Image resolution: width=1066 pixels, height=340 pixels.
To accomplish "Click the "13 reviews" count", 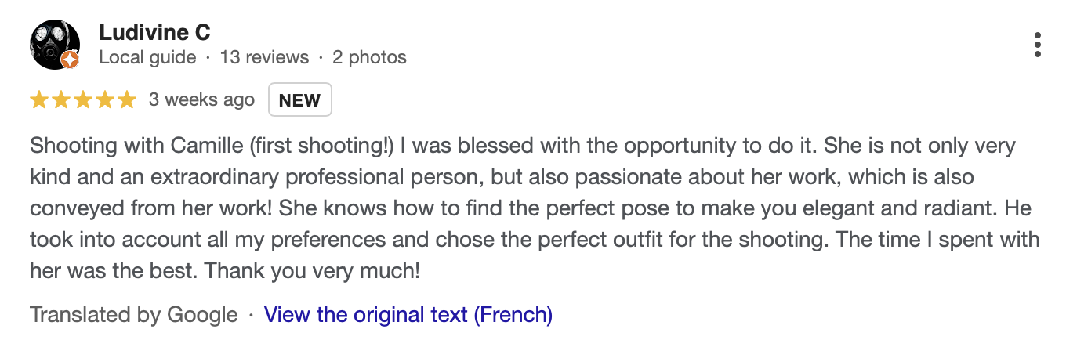I will click(x=264, y=57).
